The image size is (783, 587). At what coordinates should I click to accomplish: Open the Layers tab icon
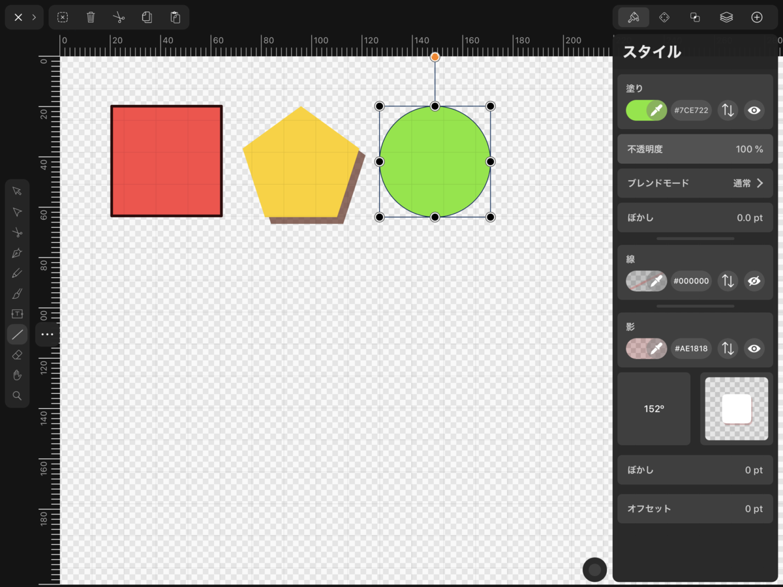726,18
